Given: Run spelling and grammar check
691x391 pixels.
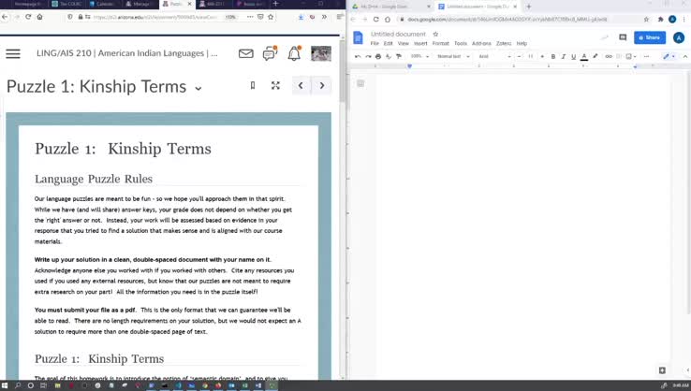Looking at the screenshot, I should [x=389, y=56].
